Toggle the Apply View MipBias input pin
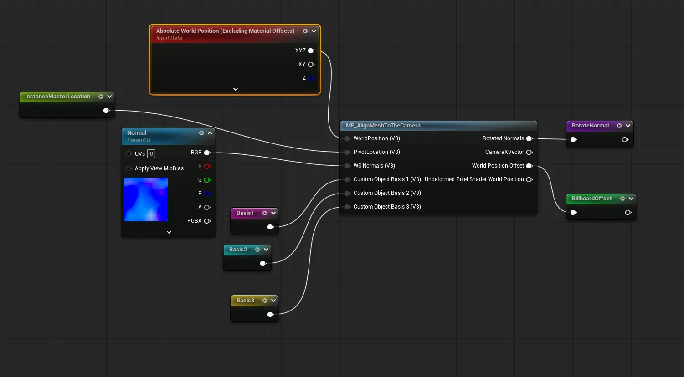The width and height of the screenshot is (684, 377). pyautogui.click(x=129, y=168)
